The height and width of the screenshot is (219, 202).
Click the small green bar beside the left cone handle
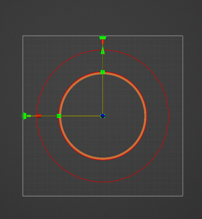click(x=29, y=116)
